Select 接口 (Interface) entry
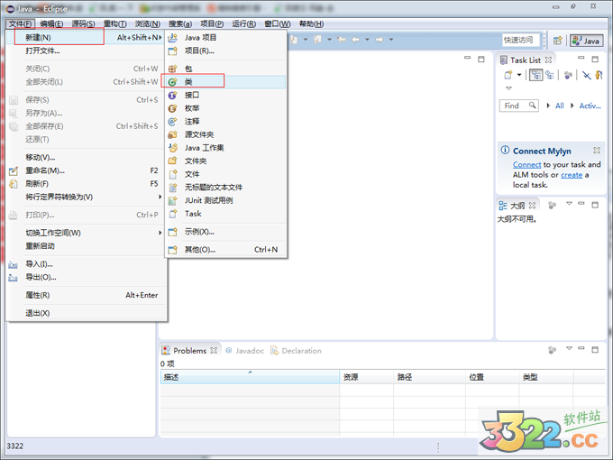613x460 pixels. pos(226,95)
